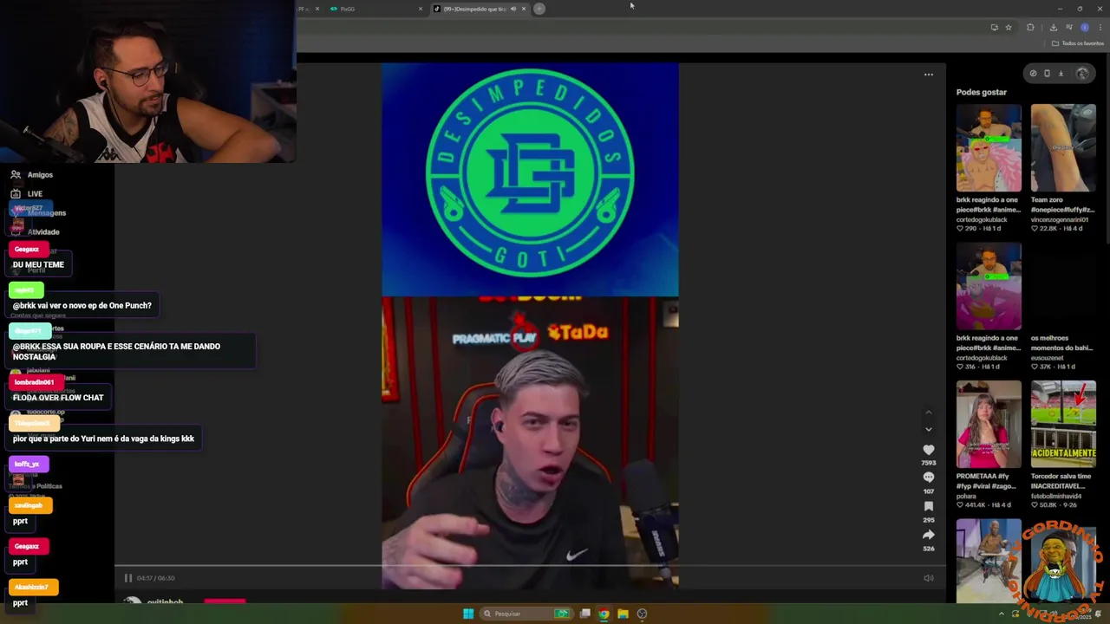Open File Explorer from the taskbar
The height and width of the screenshot is (624, 1110).
(x=623, y=614)
